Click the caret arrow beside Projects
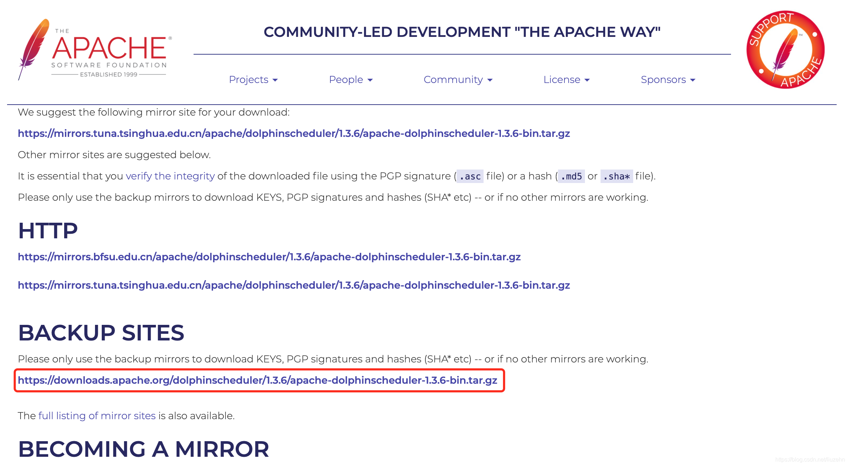This screenshot has width=848, height=466. tap(275, 81)
